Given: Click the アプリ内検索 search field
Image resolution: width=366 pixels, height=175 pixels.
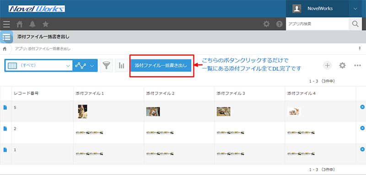Looking at the screenshot, I should click(318, 24).
